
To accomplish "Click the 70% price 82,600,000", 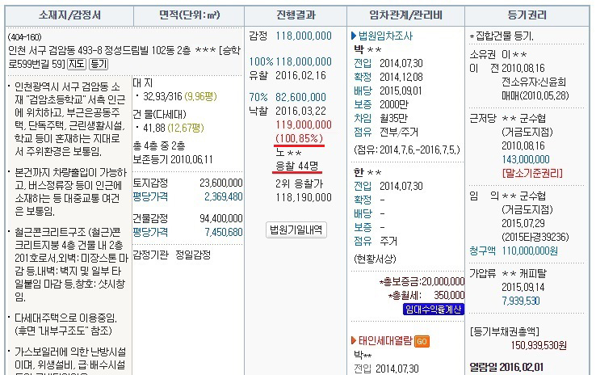I will [x=300, y=97].
